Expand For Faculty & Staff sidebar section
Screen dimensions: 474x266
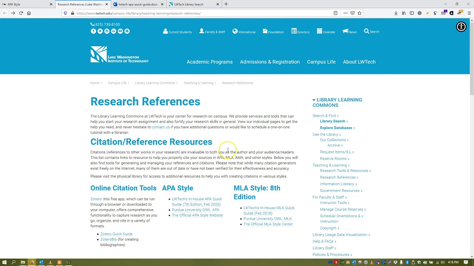pyautogui.click(x=330, y=197)
